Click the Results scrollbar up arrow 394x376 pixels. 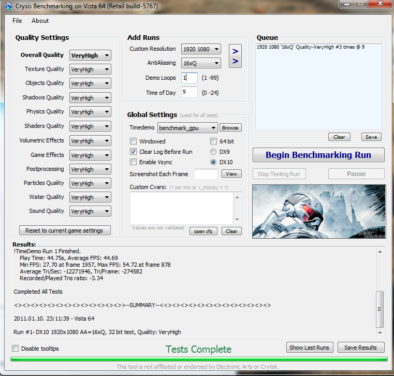tap(380, 252)
